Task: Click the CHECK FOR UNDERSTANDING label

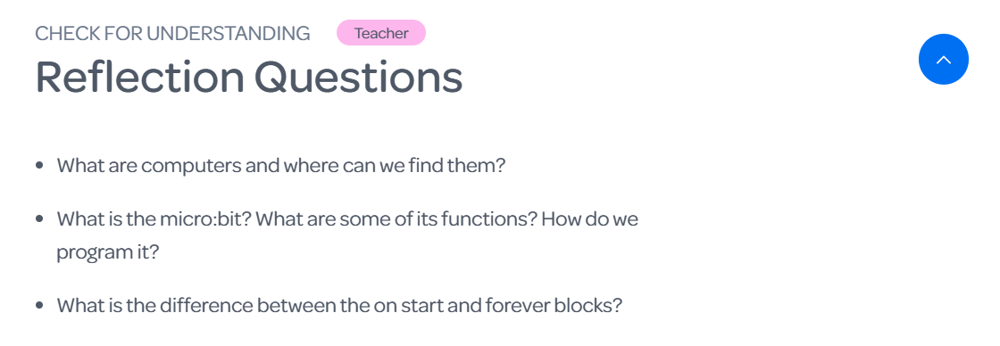Action: click(x=173, y=33)
